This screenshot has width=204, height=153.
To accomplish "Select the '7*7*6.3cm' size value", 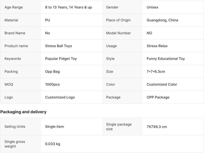I will [x=156, y=72].
